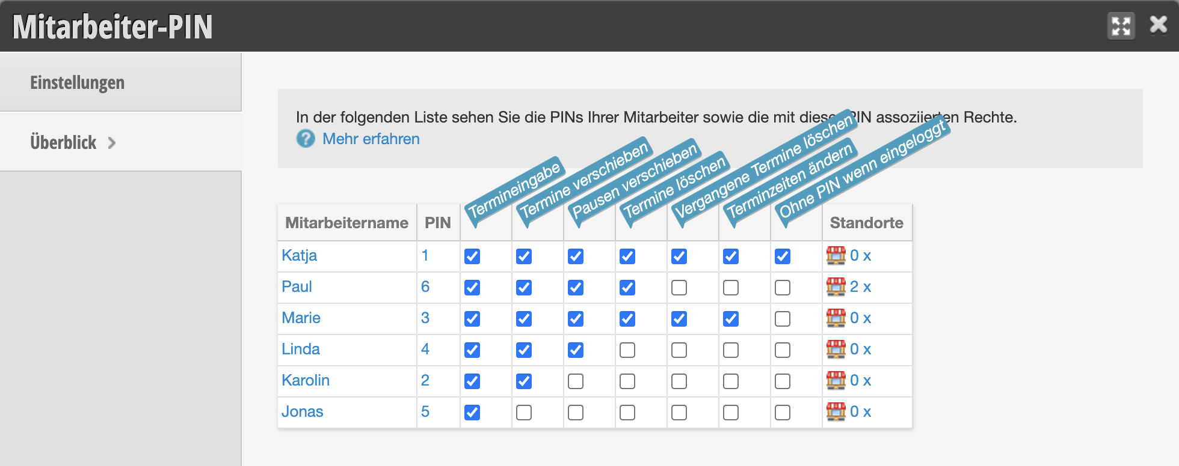The height and width of the screenshot is (466, 1179).
Task: Disable Pausen verschieben for Linda
Action: [576, 350]
